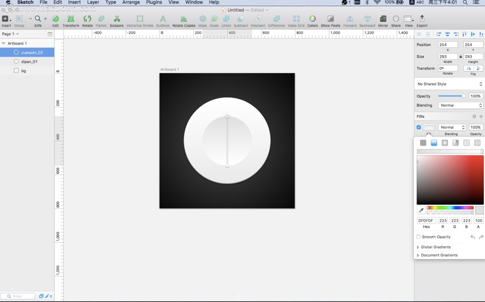Select the angular gradient fill type

456,143
